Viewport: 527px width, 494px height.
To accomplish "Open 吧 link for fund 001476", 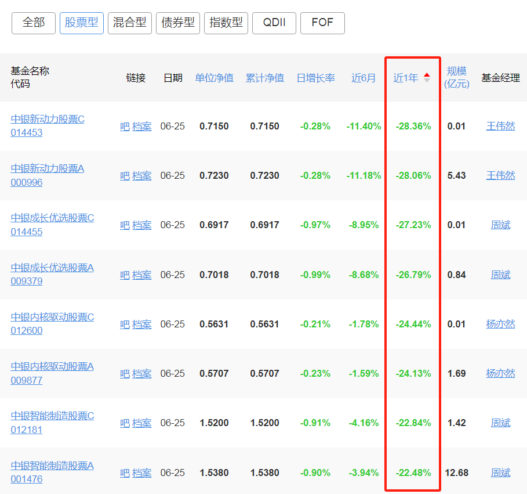I will pyautogui.click(x=125, y=473).
